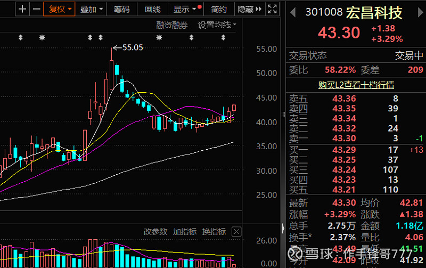Click the 买五 volume 110
This screenshot has width=426, height=268.
(390, 190)
